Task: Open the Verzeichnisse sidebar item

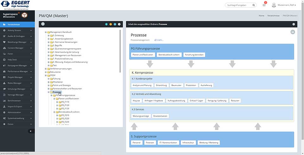Action: (x=17, y=24)
